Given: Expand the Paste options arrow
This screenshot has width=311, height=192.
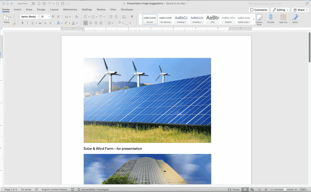Looking at the screenshot, I should click(10, 17).
